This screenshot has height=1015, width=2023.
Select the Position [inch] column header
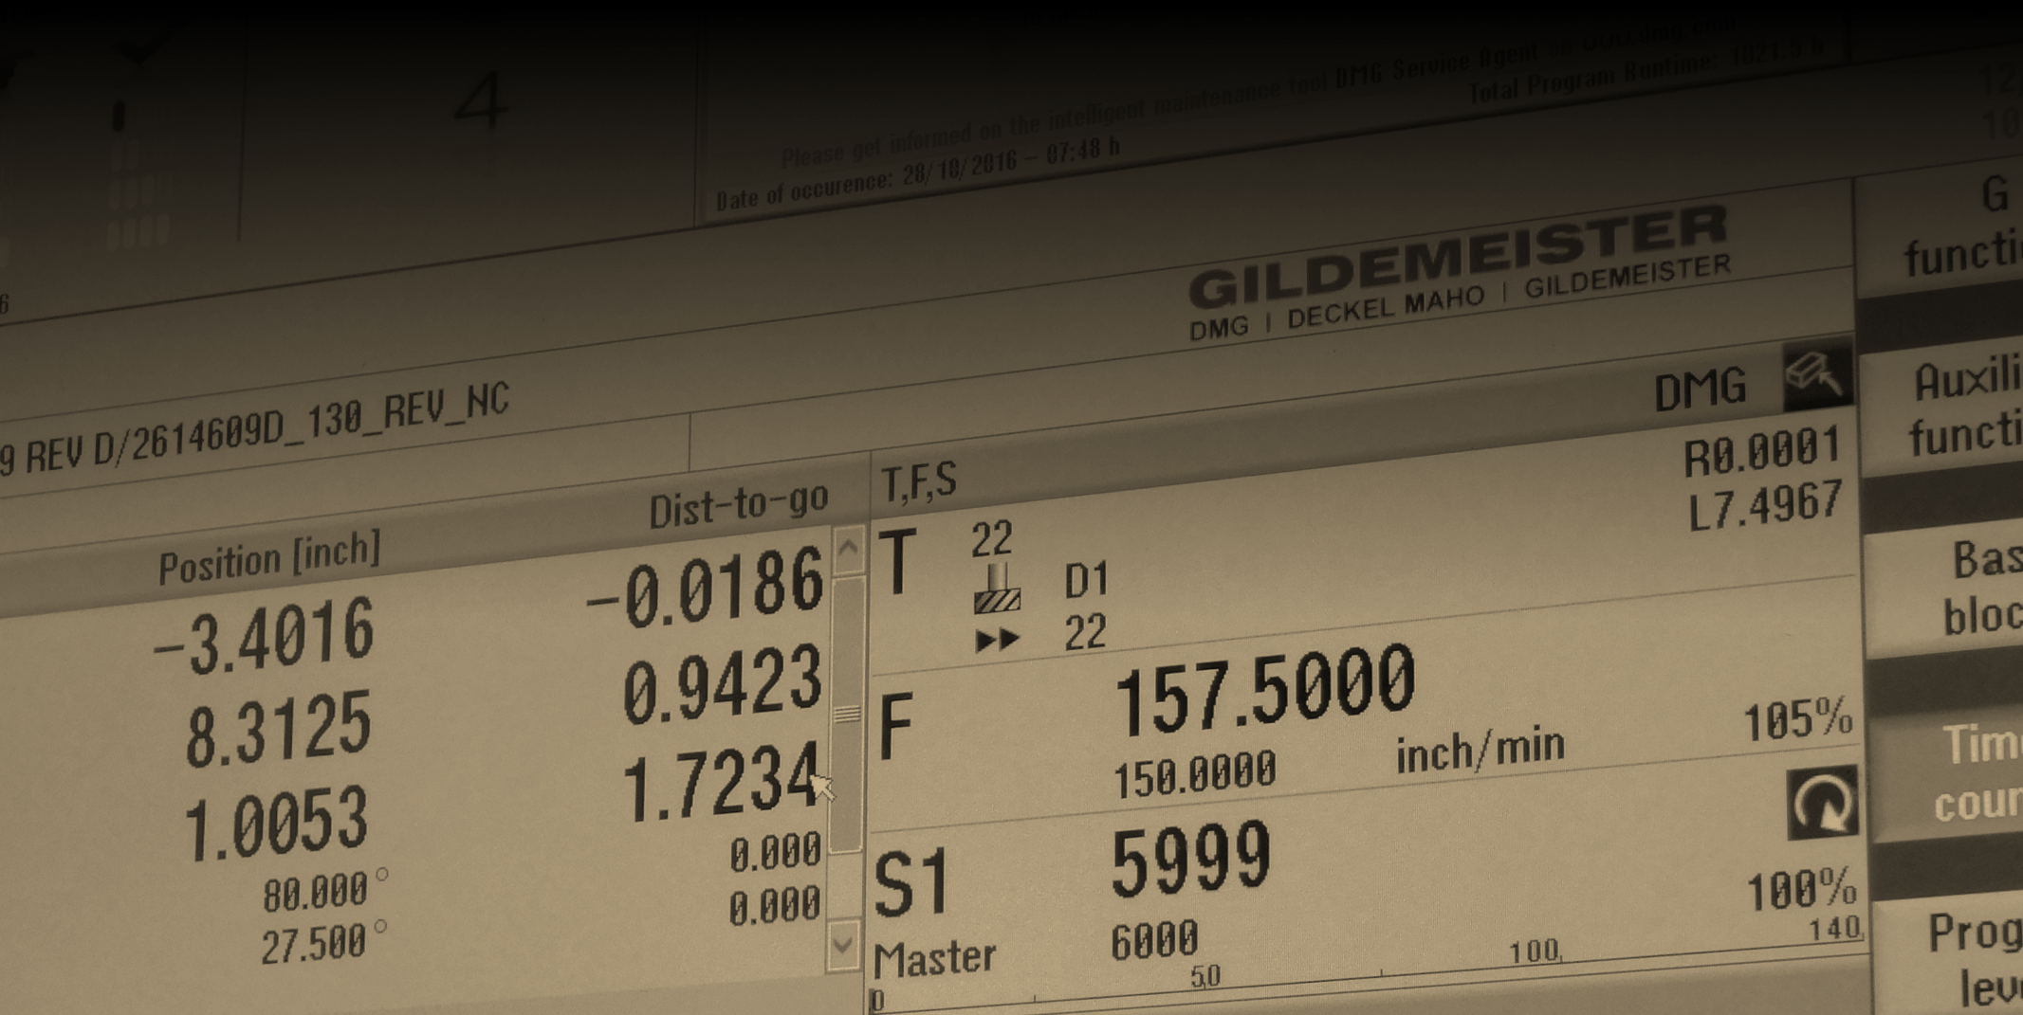coord(269,559)
